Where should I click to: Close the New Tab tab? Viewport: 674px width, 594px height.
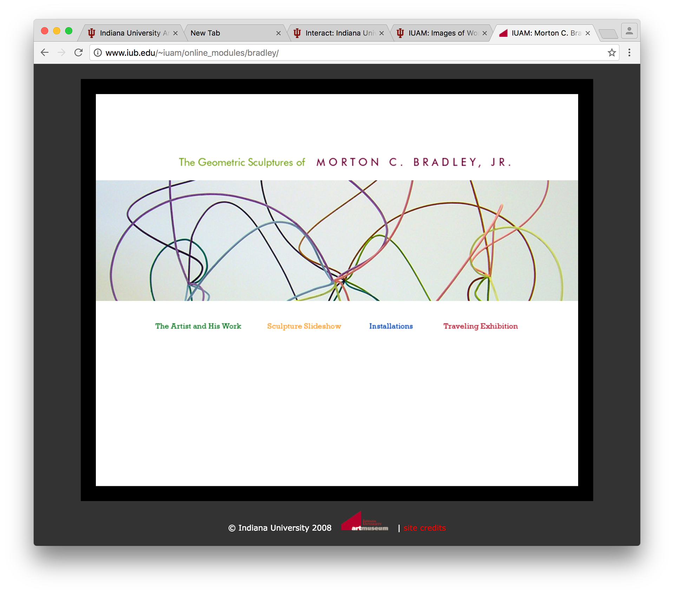tap(278, 33)
